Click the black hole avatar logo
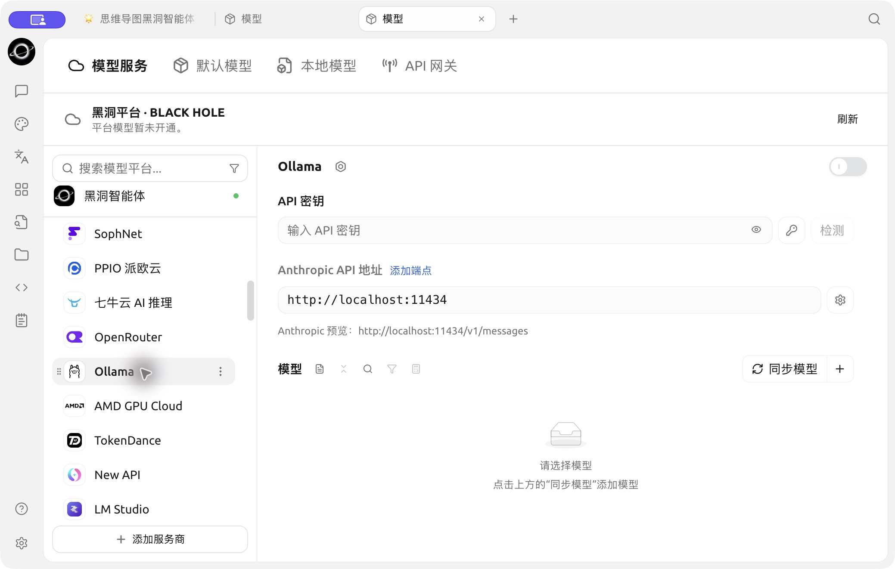 coord(22,52)
